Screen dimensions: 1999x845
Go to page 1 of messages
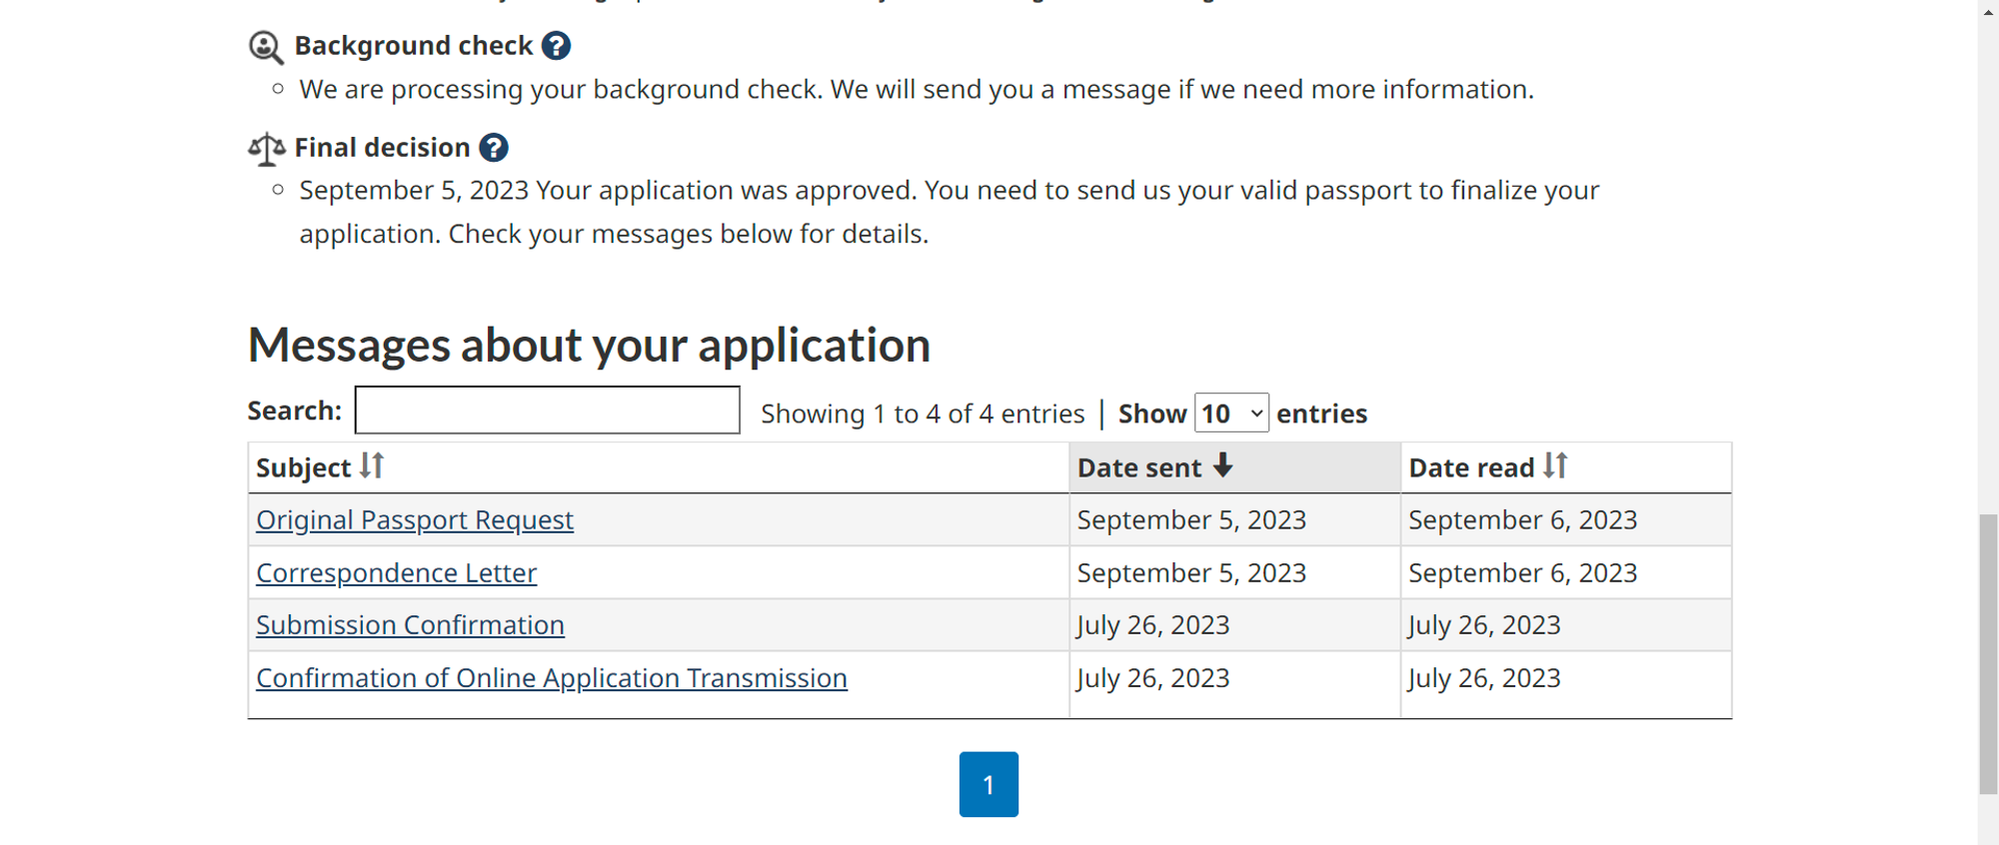pos(989,785)
